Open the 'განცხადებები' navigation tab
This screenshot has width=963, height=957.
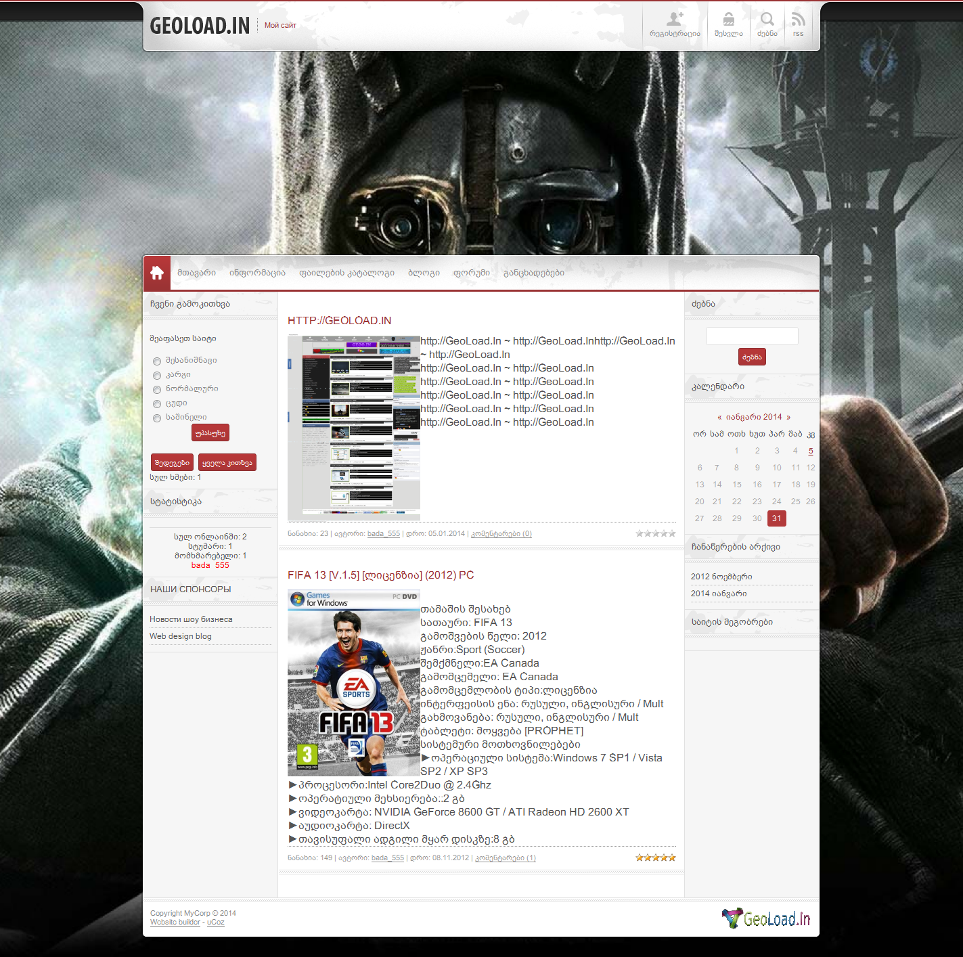533,273
